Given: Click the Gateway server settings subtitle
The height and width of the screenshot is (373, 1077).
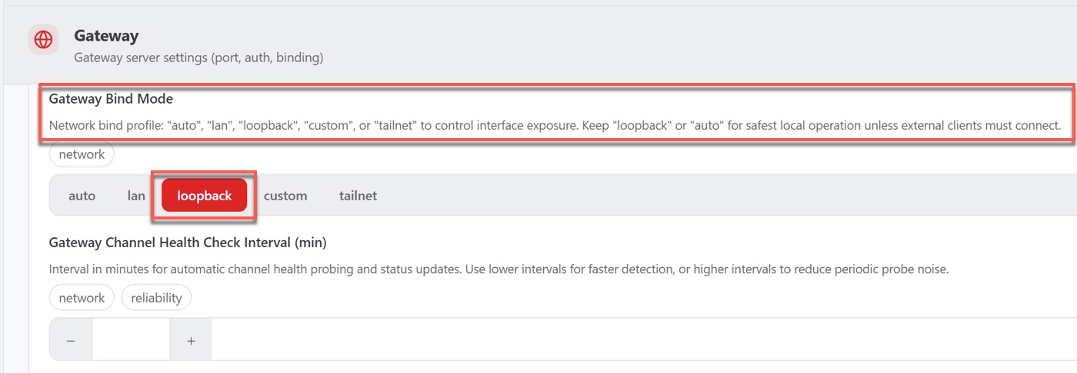Looking at the screenshot, I should [x=198, y=58].
